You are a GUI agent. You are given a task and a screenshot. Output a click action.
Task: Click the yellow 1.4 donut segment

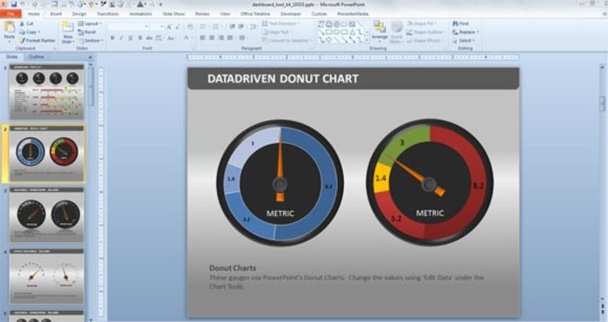point(383,178)
